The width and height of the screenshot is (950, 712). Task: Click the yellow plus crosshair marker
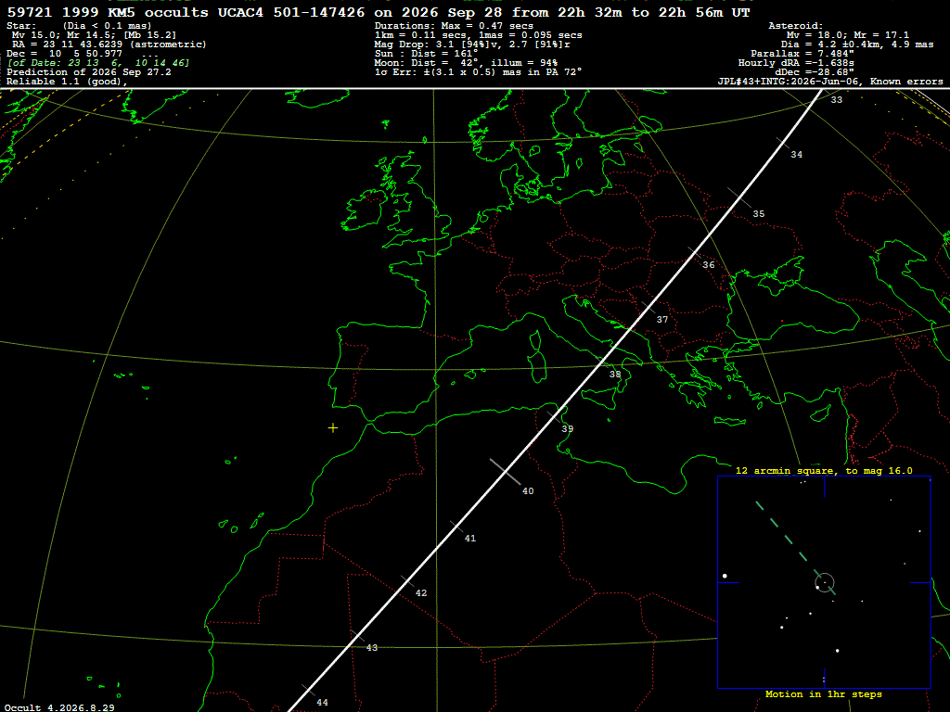[x=333, y=428]
